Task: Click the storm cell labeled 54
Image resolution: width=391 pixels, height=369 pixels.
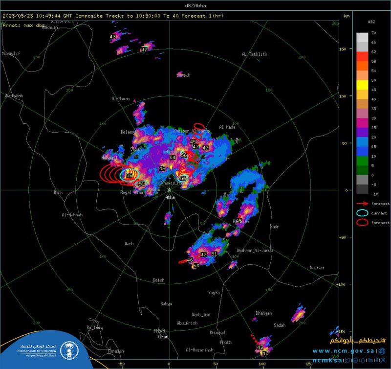Action: tap(173, 157)
